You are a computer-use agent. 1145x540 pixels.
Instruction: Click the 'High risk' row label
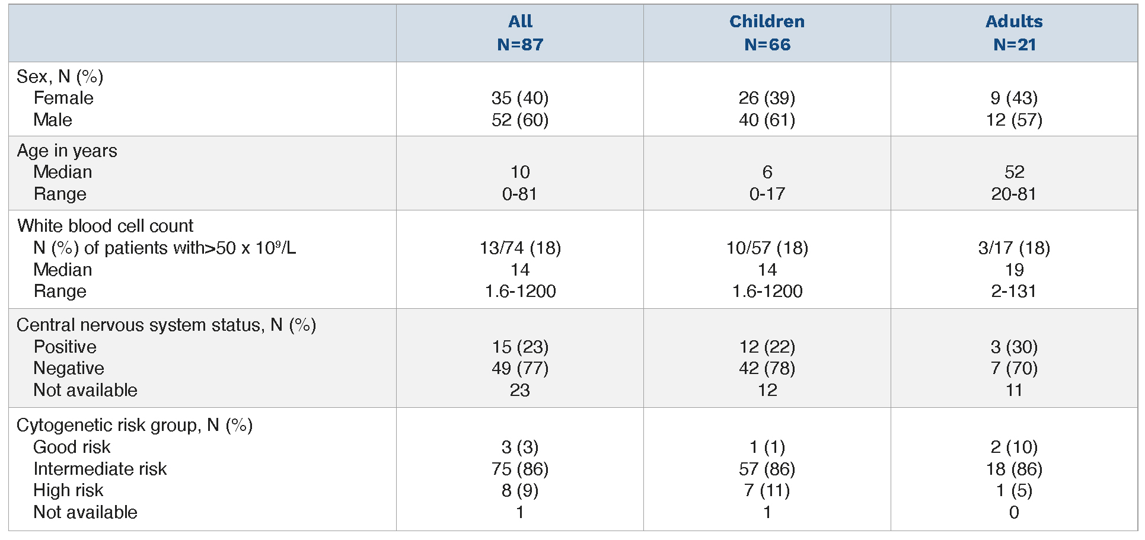68,490
